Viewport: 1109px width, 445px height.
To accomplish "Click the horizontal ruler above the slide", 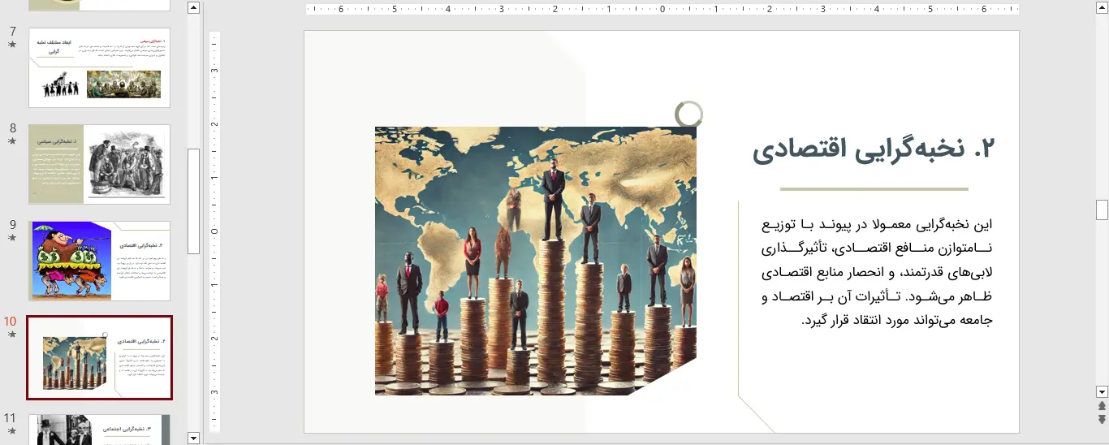I will tap(662, 9).
